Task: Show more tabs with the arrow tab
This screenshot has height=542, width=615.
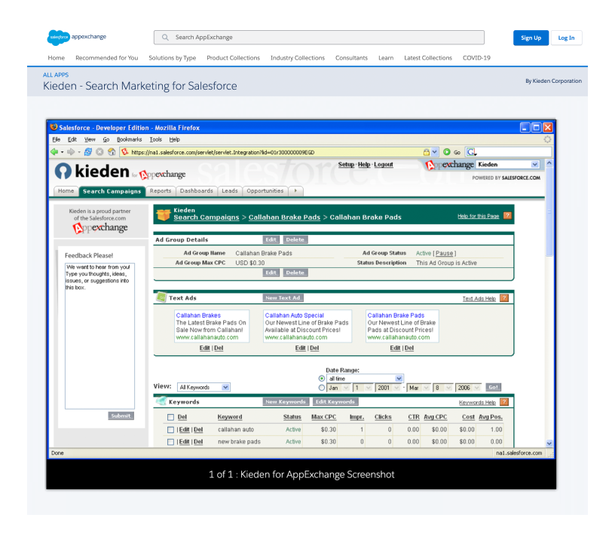Action: (295, 191)
